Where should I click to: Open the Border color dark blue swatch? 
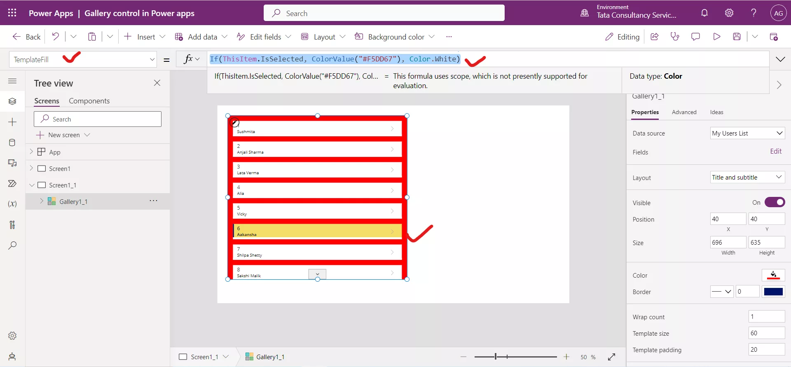pos(773,292)
